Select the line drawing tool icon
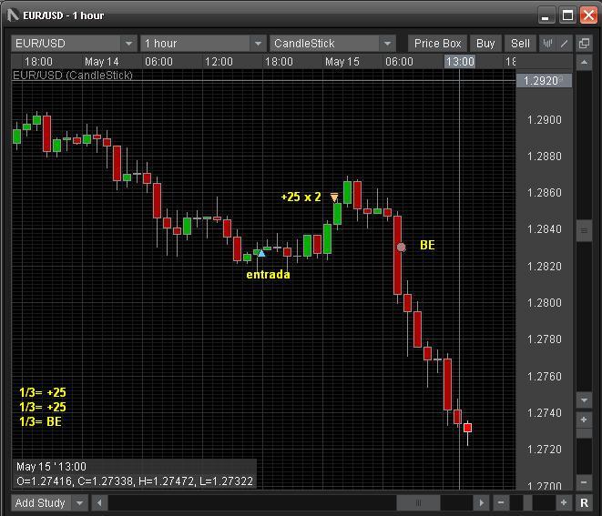Screen dimensions: 602x516 (565, 43)
